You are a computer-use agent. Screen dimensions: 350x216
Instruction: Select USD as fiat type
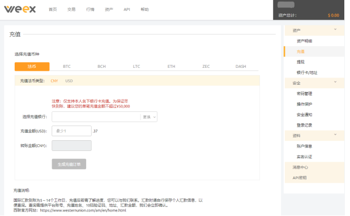coord(69,81)
